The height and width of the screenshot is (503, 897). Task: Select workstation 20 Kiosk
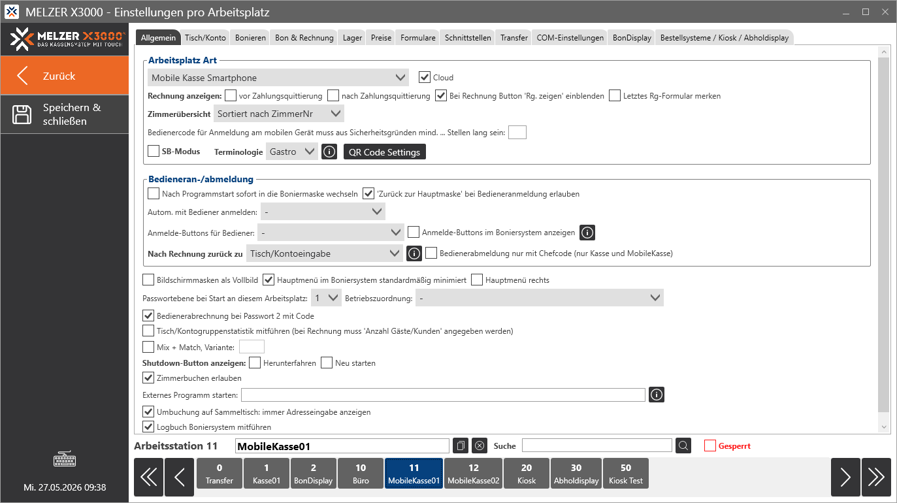[x=527, y=474]
